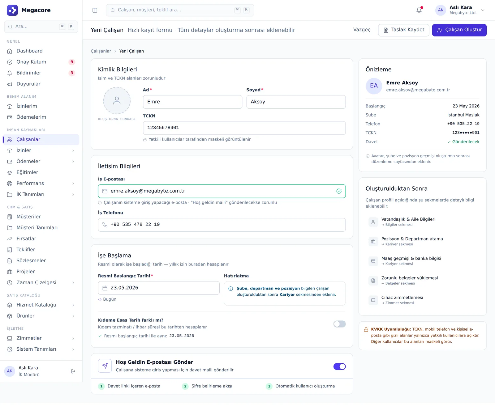Click the Taslak Kaydet button
Viewport: 495px width, 406px height.
[403, 30]
